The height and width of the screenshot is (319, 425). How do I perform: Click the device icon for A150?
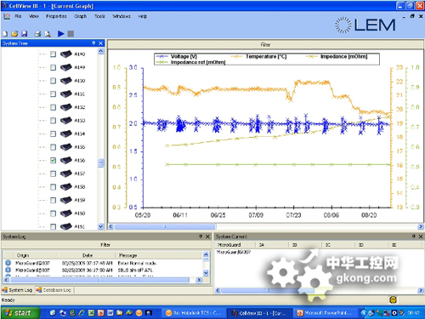(x=65, y=81)
